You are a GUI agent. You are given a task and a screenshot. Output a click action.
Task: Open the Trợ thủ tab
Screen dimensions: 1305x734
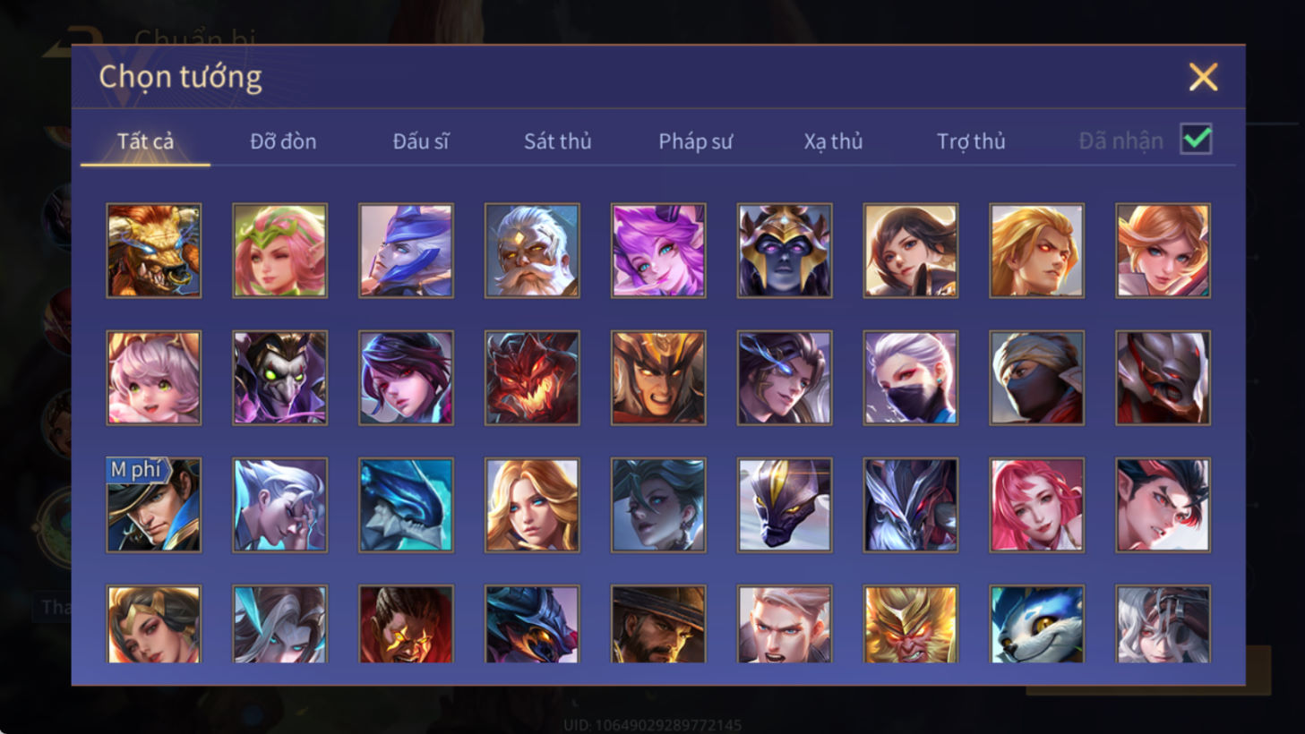(x=971, y=141)
